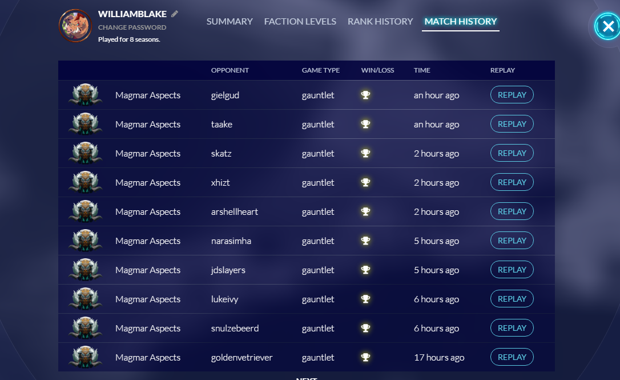The height and width of the screenshot is (380, 620).
Task: Click the Magmar icon in arshellheart row
Action: 86,211
